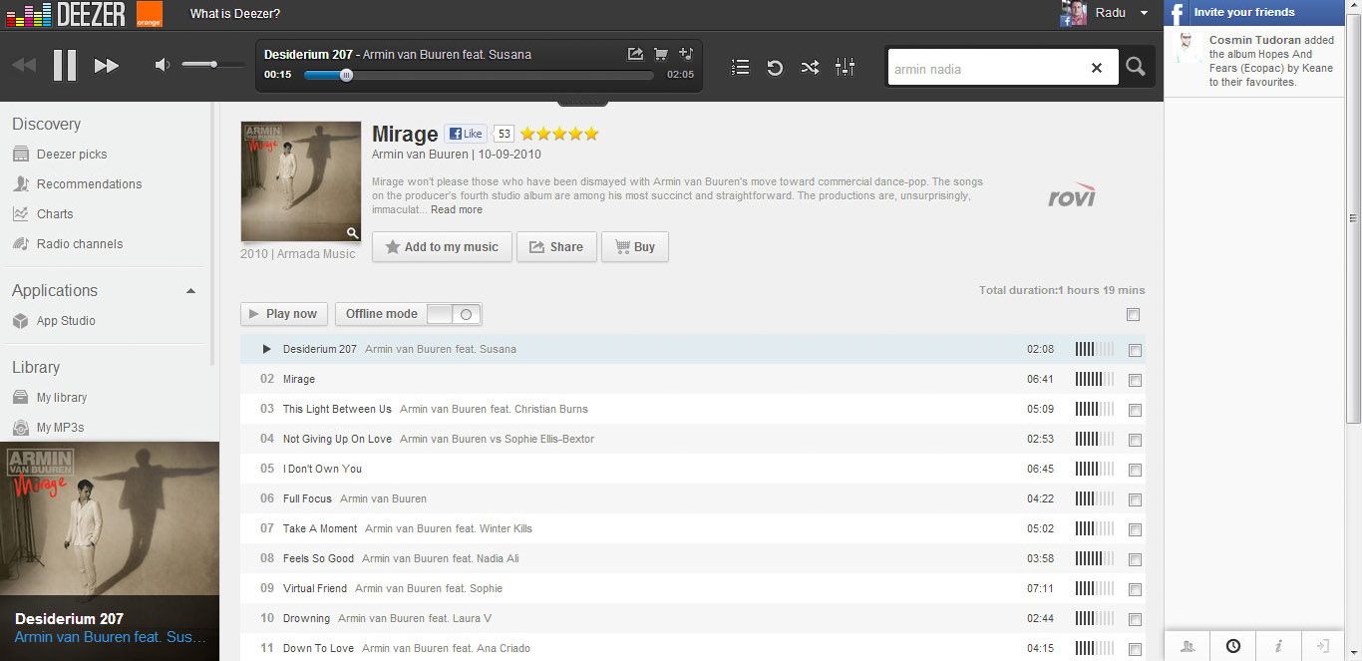Open Deezer picks in Discovery

click(72, 155)
